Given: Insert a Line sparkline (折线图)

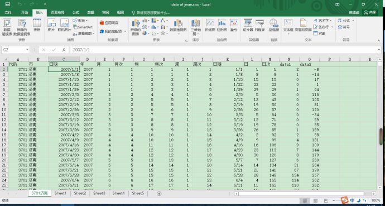Looking at the screenshot, I should [210, 25].
